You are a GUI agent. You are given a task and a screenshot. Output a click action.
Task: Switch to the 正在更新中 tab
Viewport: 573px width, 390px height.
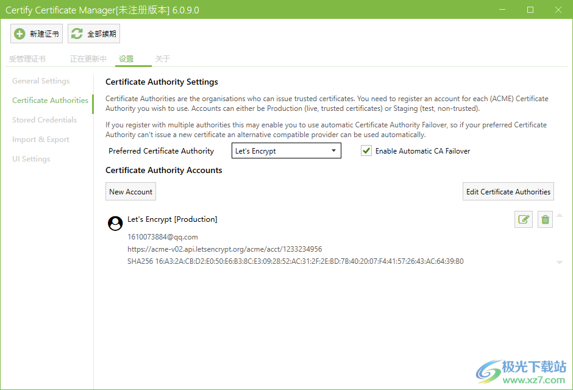pyautogui.click(x=88, y=58)
